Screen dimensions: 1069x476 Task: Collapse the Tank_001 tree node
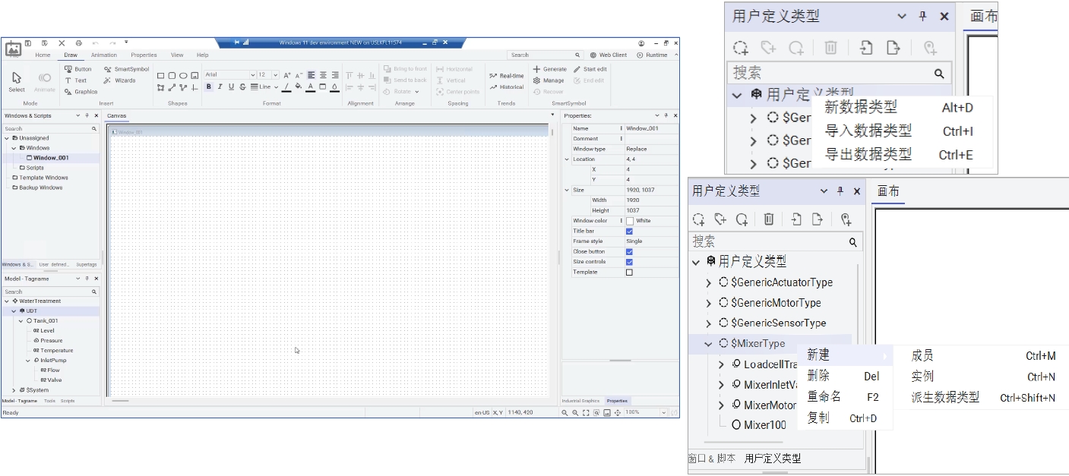(x=21, y=321)
